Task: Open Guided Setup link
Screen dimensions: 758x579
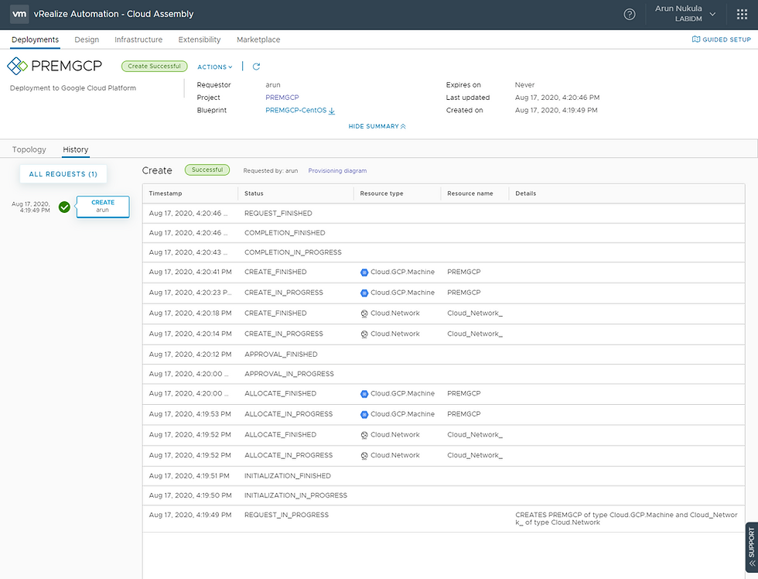Action: pyautogui.click(x=721, y=39)
